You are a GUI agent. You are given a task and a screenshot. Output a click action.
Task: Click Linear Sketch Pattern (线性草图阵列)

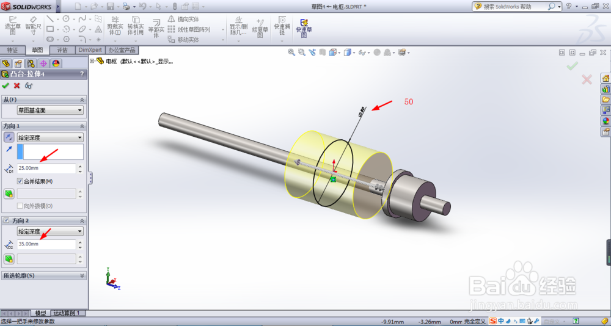[189, 29]
